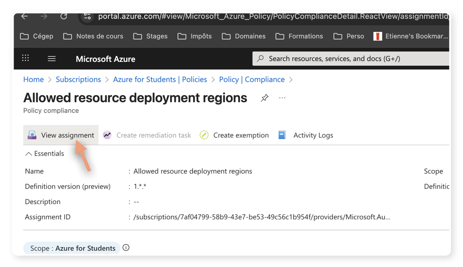
Task: Click the Scope: Azure for Students filter
Action: coord(72,248)
